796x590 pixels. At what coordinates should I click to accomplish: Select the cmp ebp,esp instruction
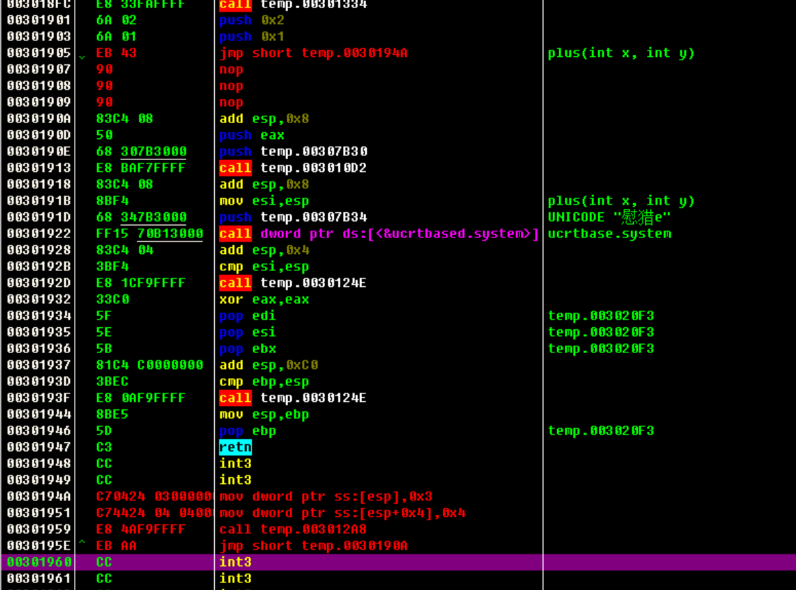pyautogui.click(x=264, y=381)
